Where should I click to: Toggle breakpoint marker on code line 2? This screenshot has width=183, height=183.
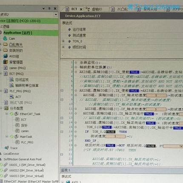coord(76,67)
